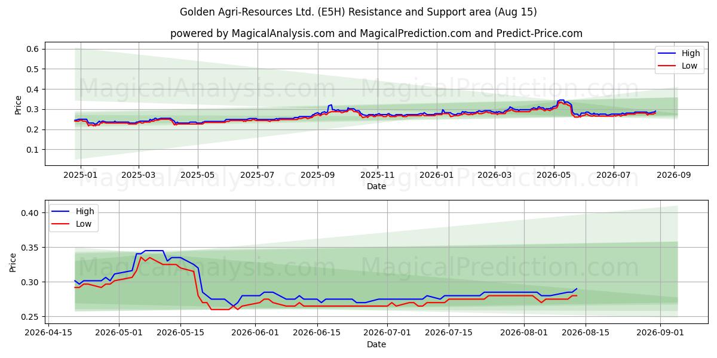Click the '0.3' price tick in top chart
717x358 pixels.
(x=33, y=110)
